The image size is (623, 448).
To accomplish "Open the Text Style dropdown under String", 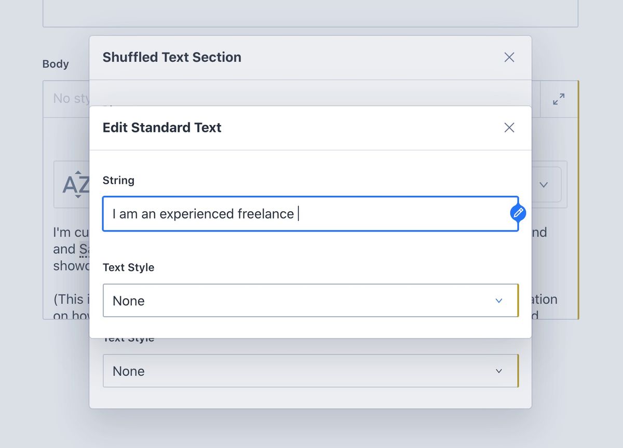I will click(x=310, y=301).
